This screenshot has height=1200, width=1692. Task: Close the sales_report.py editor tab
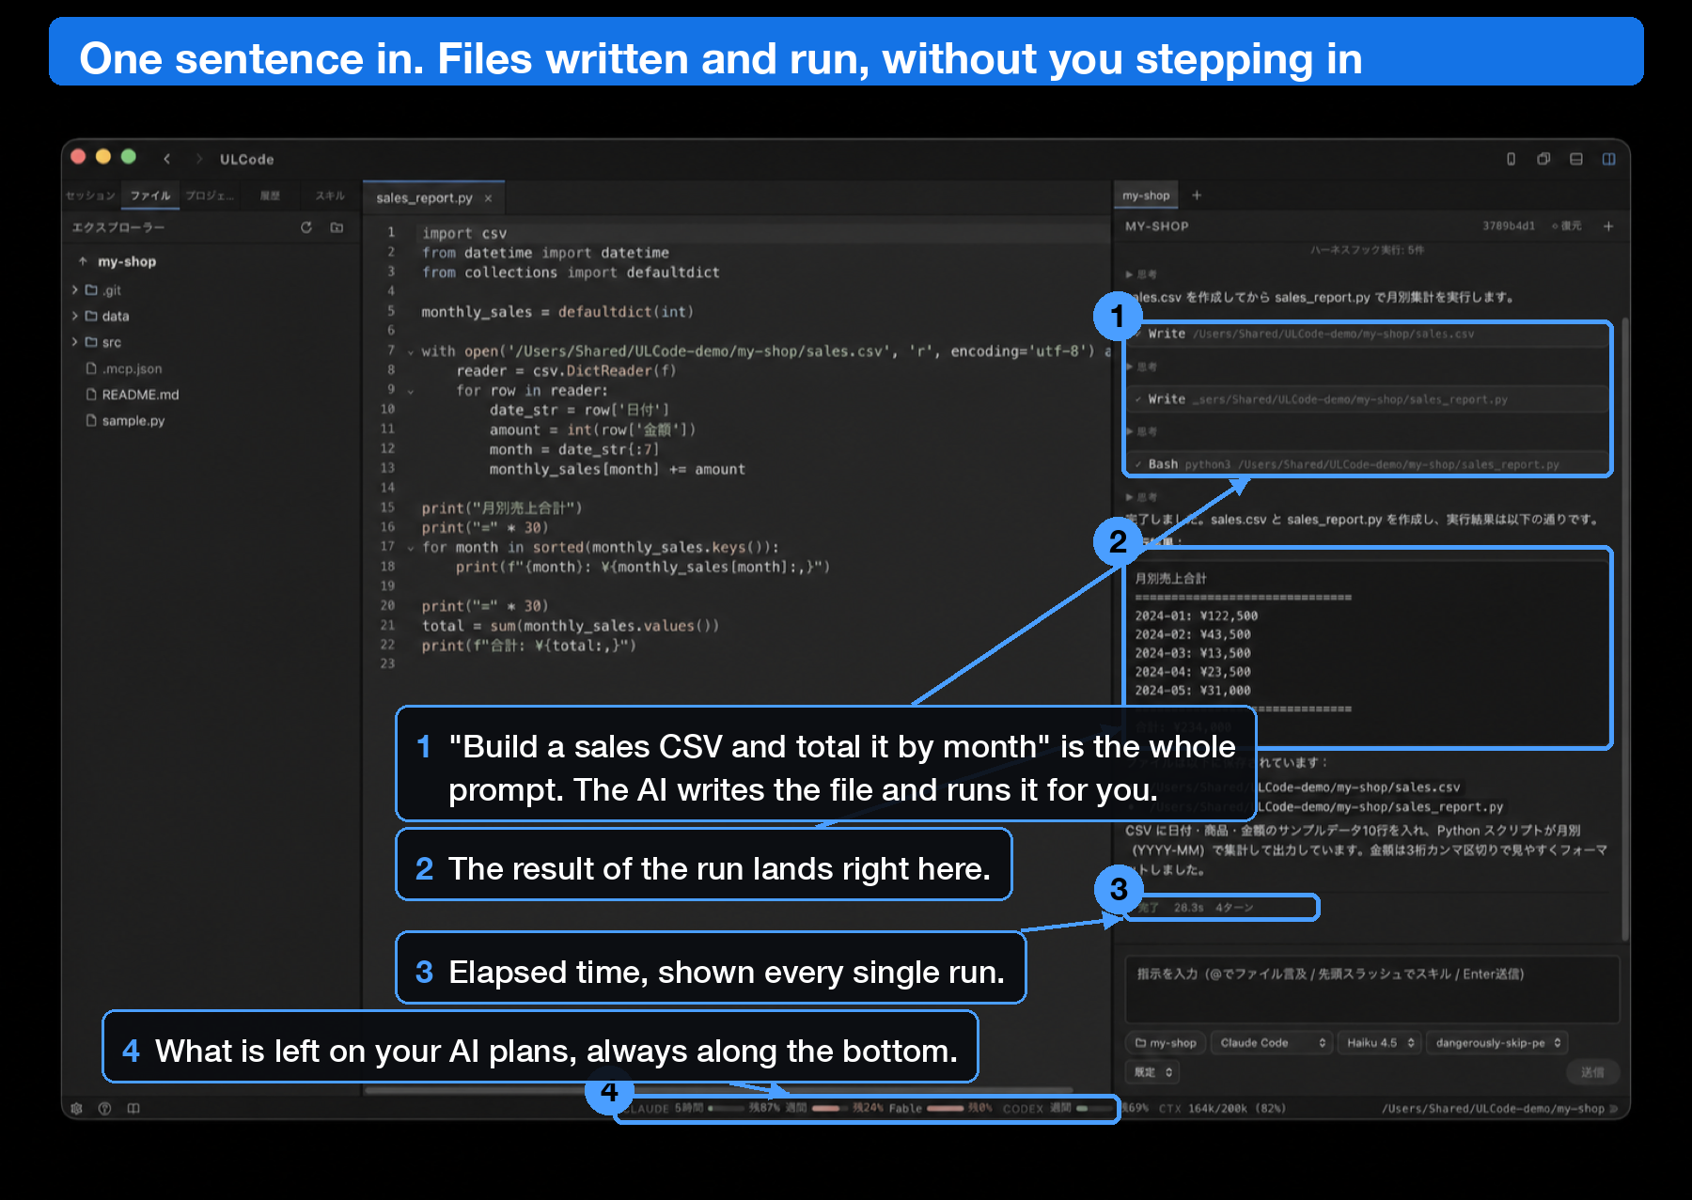pyautogui.click(x=488, y=198)
